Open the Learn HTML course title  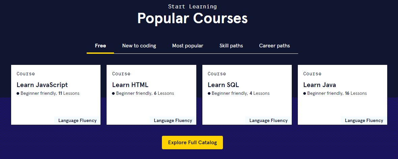[130, 85]
